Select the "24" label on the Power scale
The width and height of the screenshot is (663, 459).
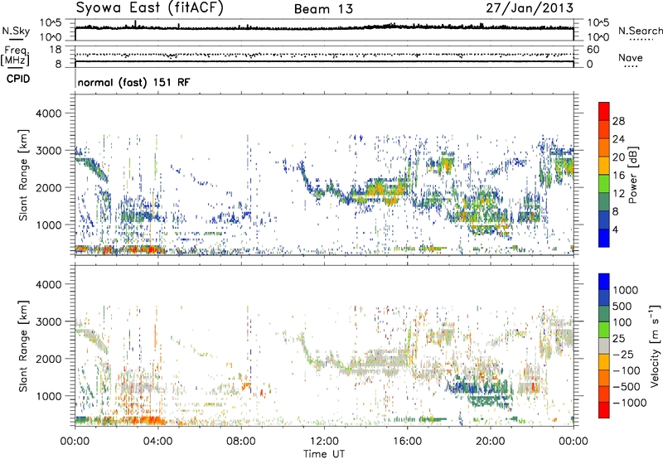pos(618,139)
